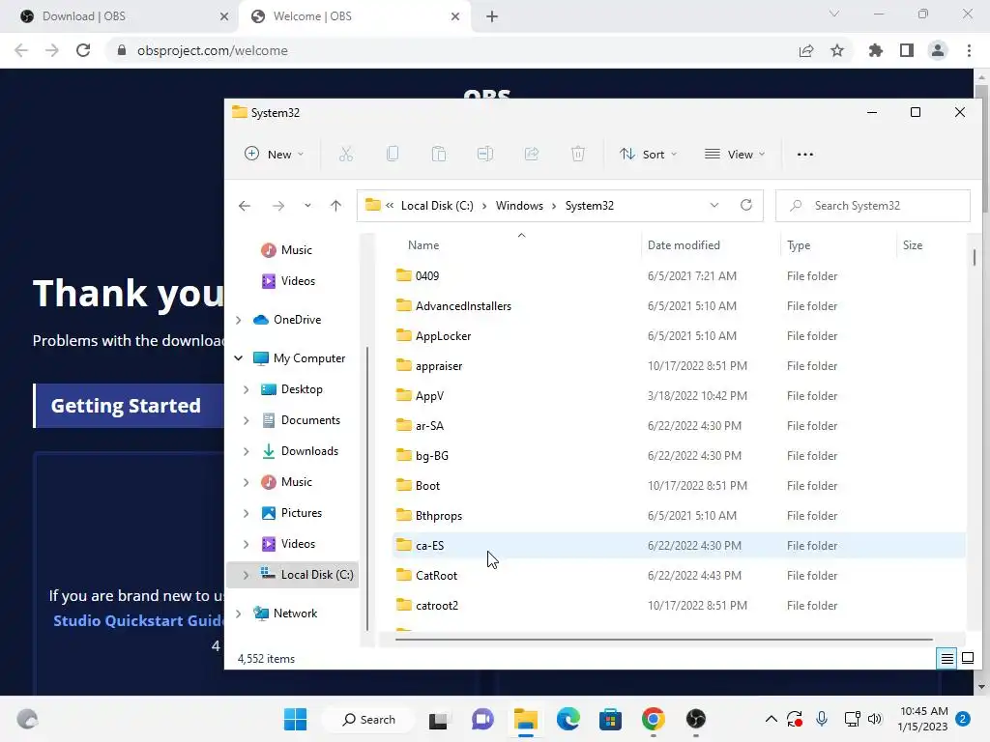Open the See more (three dots) menu
The image size is (990, 742).
805,154
